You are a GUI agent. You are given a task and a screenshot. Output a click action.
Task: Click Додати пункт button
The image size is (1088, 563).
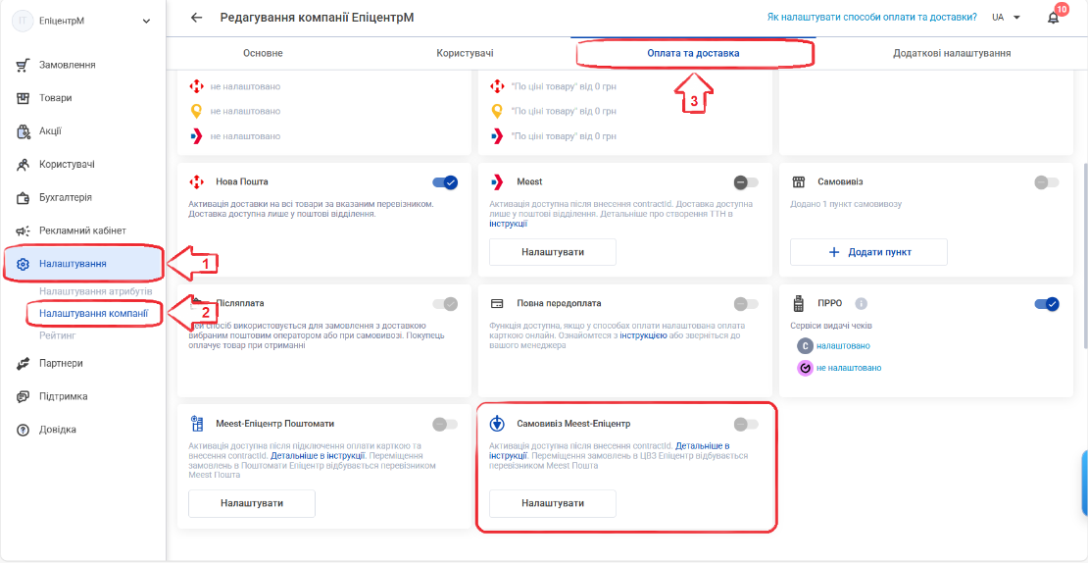pyautogui.click(x=868, y=252)
